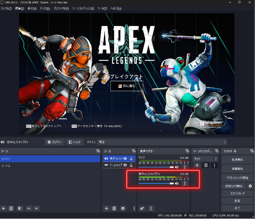Open the ツール menu

tap(102, 8)
